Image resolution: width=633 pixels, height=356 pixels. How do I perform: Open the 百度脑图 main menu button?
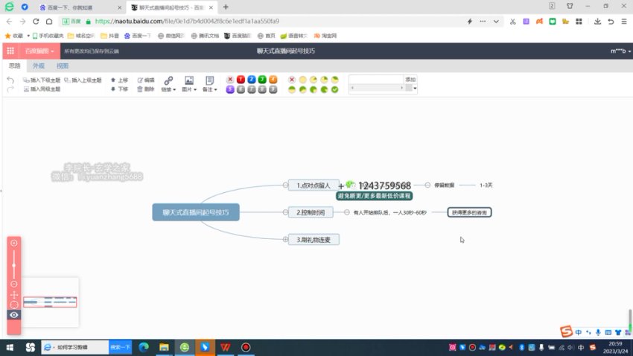[x=39, y=51]
